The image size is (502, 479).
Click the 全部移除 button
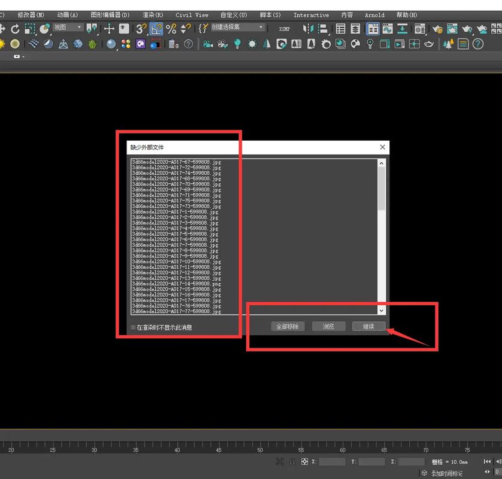point(288,326)
